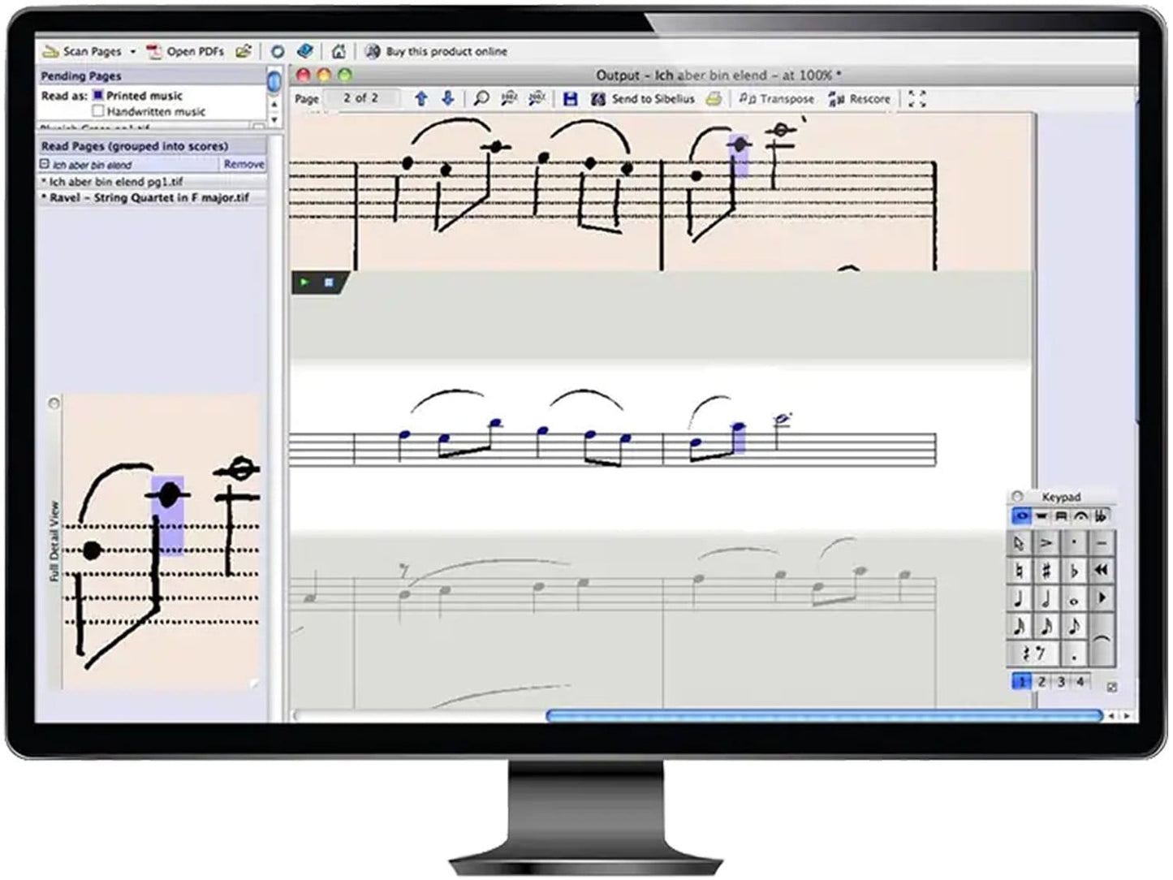
Task: Select the sharp accidental on Keypad
Action: pyautogui.click(x=1046, y=572)
